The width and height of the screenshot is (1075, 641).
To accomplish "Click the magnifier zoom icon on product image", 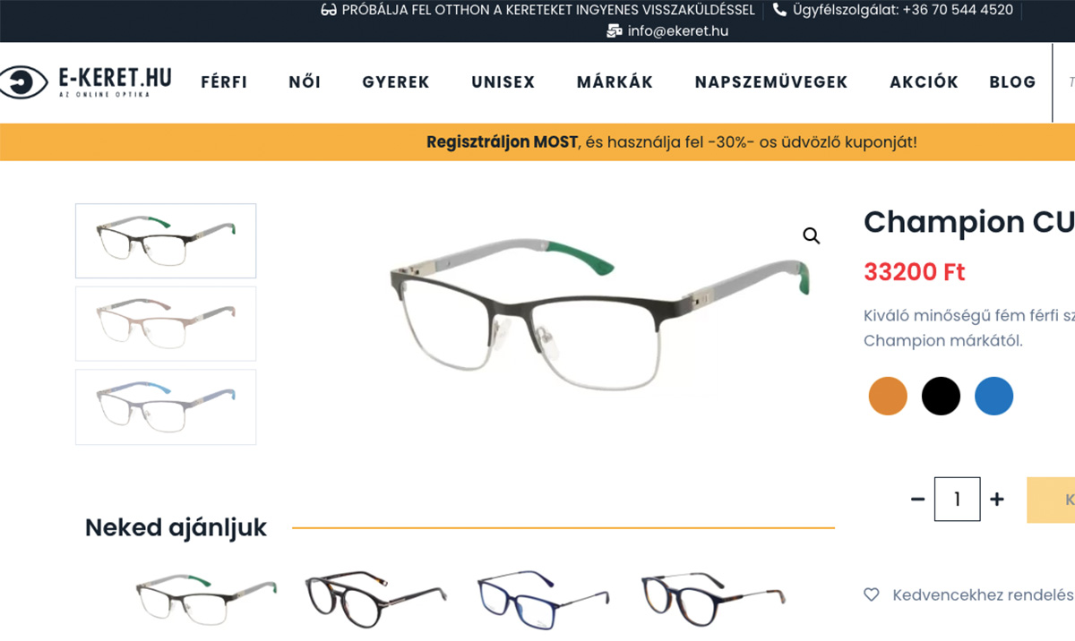I will click(812, 236).
